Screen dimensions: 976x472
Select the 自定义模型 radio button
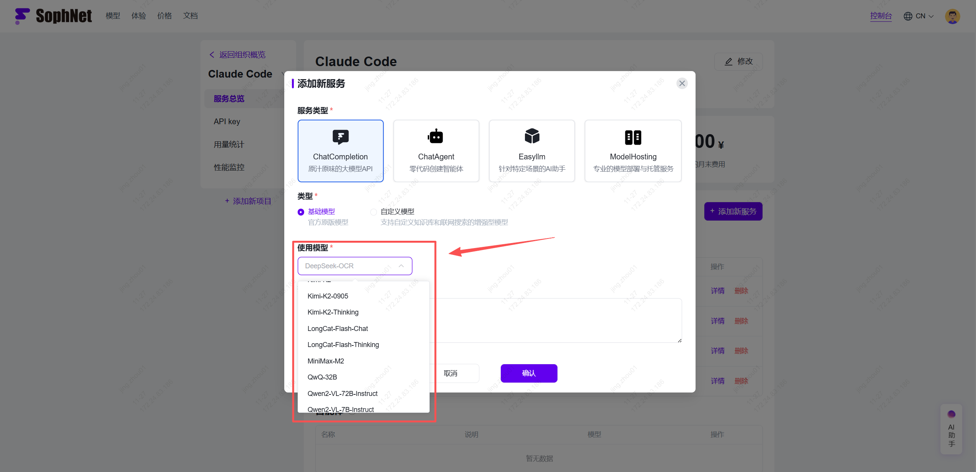pyautogui.click(x=373, y=212)
